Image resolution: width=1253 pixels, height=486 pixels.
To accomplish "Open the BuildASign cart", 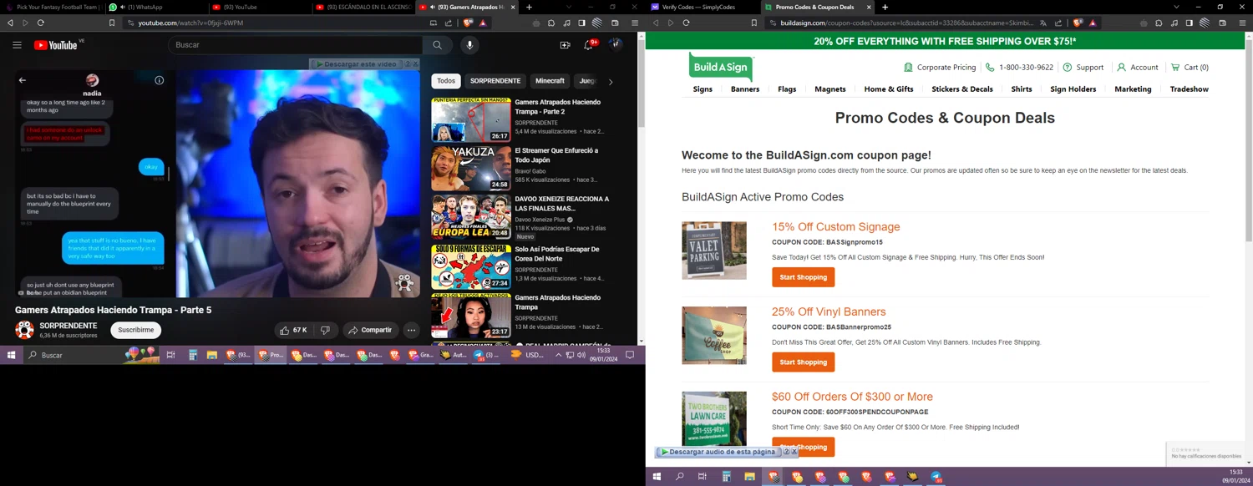I will point(1190,68).
